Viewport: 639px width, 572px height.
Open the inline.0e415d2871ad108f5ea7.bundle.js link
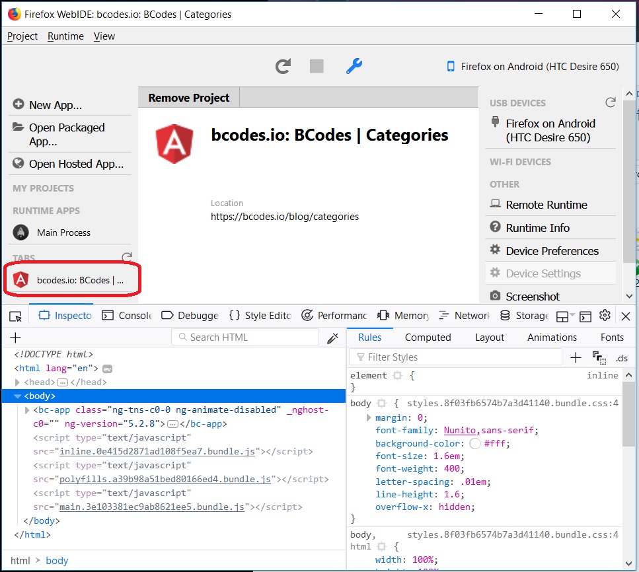[157, 452]
